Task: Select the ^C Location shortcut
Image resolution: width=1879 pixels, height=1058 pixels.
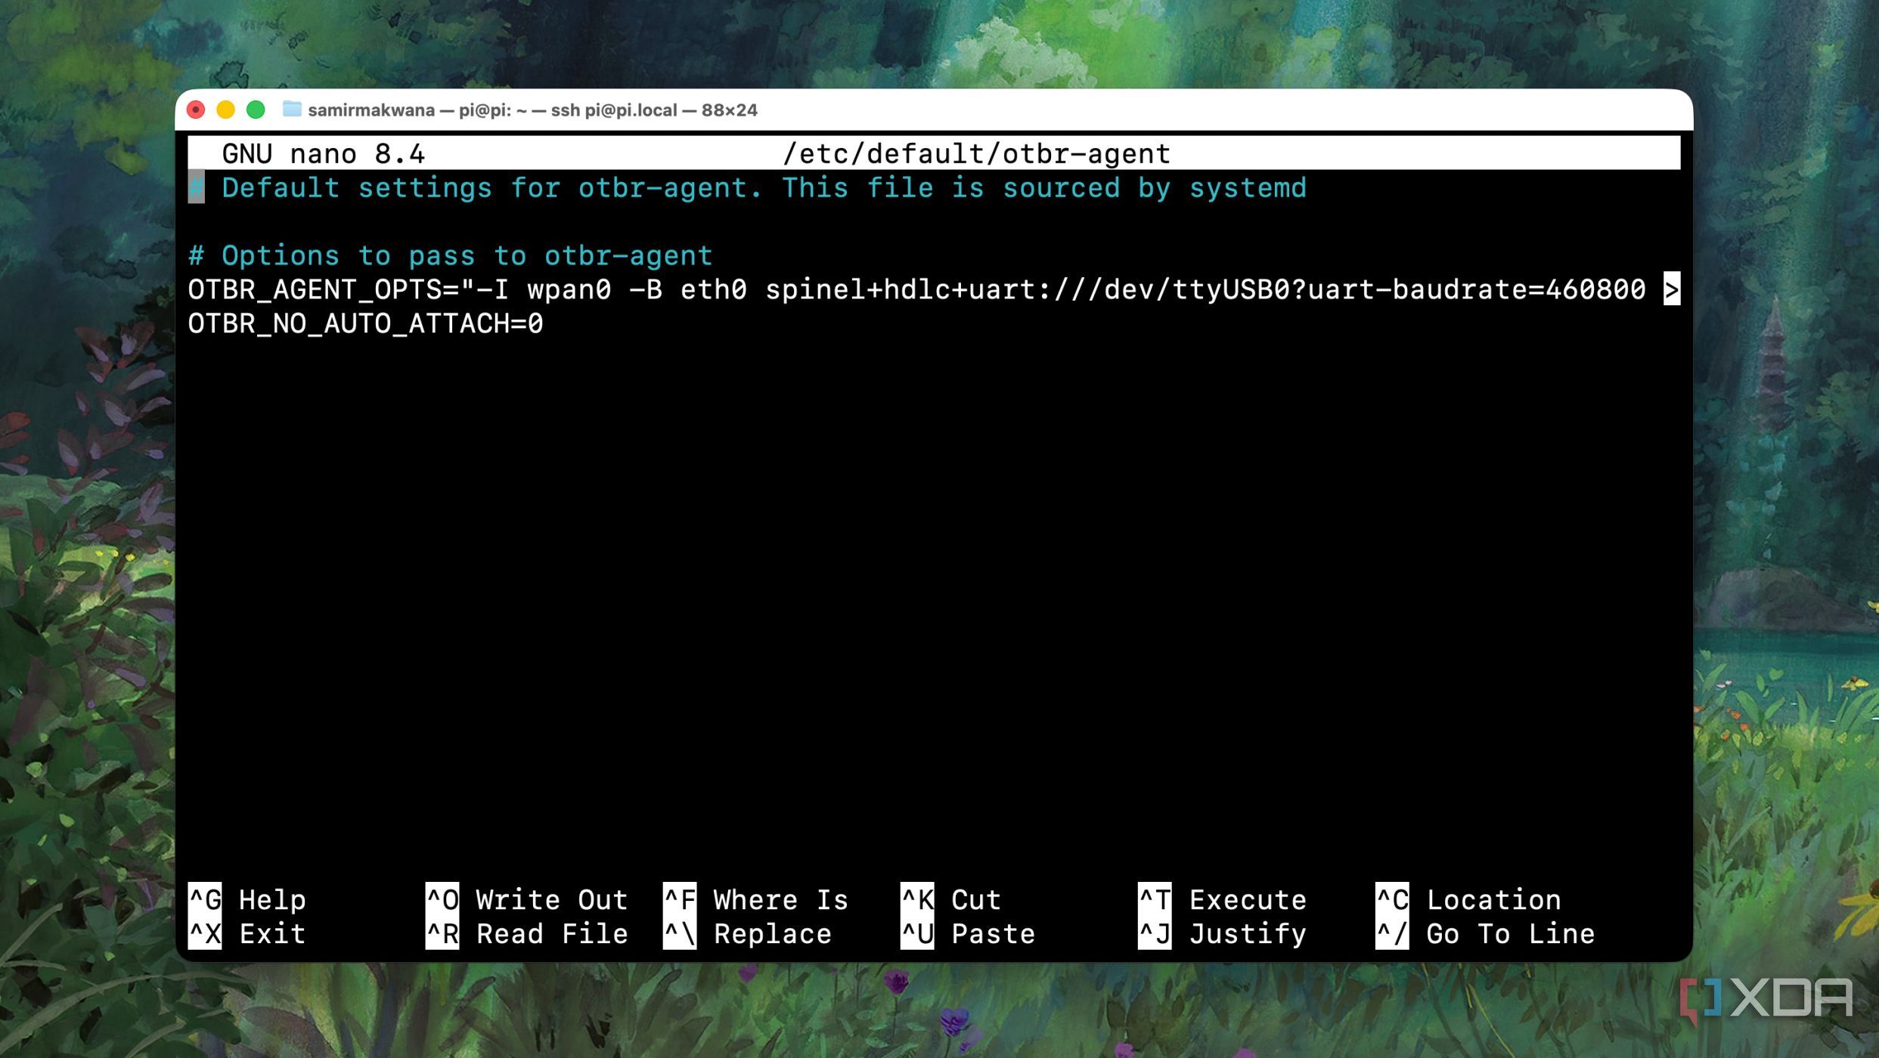Action: point(1468,899)
